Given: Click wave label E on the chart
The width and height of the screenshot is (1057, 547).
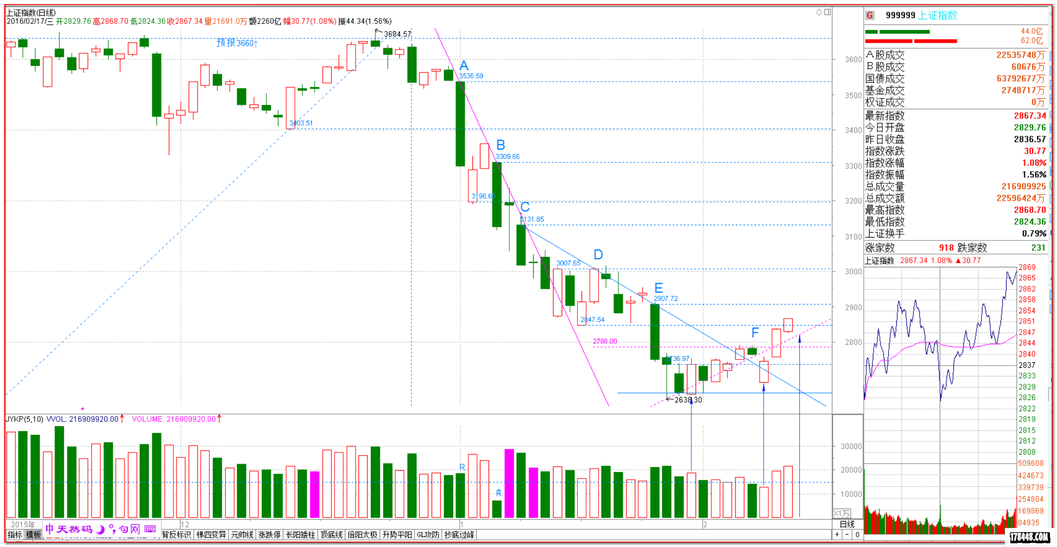Looking at the screenshot, I should (658, 288).
